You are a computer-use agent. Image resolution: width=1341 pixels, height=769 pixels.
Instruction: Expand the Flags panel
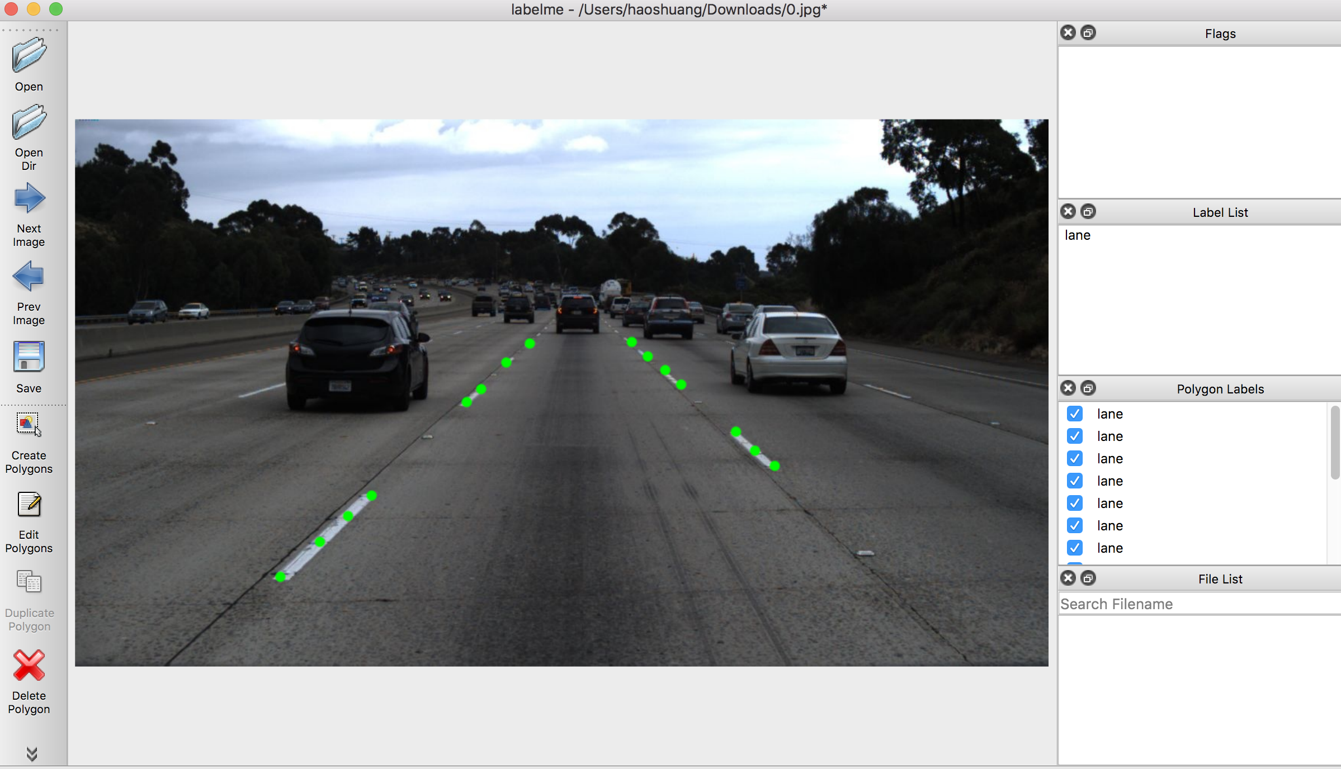1088,33
